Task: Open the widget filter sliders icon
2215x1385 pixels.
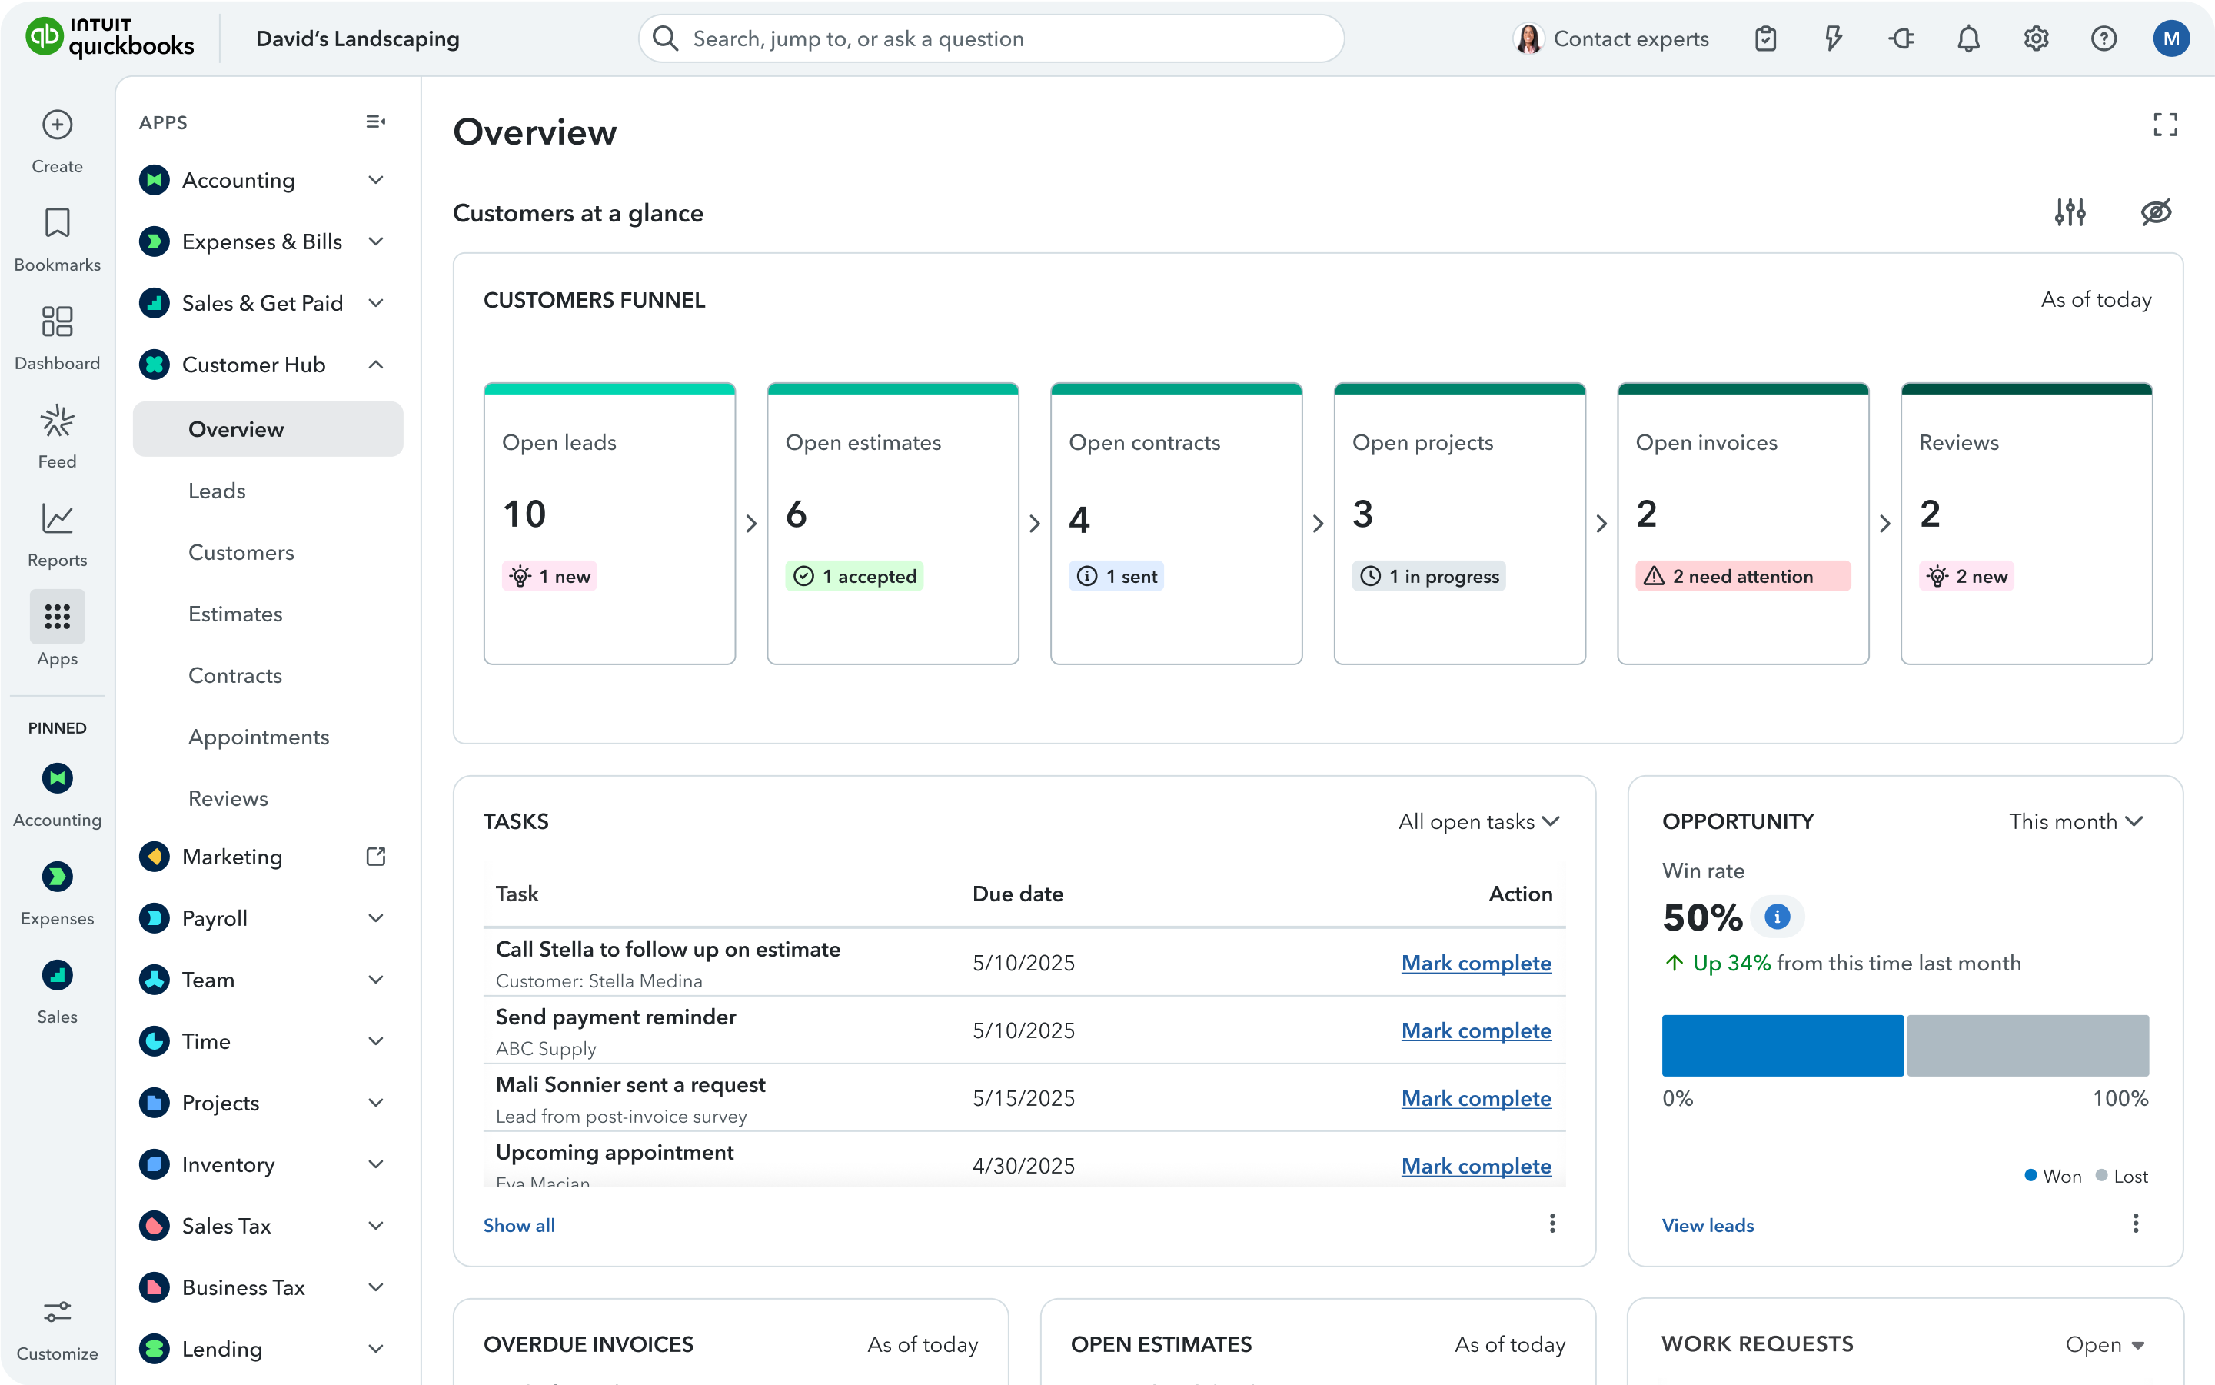Action: point(2070,212)
